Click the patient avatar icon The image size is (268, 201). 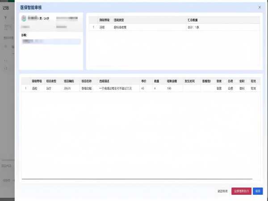[x=24, y=18]
